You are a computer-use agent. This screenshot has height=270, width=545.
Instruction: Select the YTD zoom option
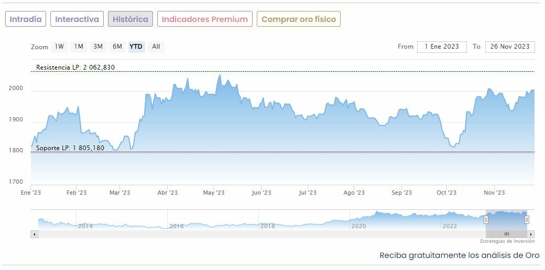(136, 47)
